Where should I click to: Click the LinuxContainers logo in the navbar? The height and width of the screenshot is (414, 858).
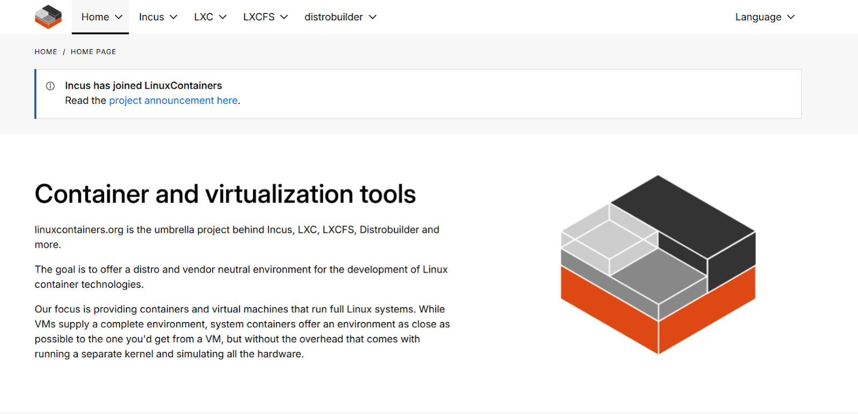48,17
